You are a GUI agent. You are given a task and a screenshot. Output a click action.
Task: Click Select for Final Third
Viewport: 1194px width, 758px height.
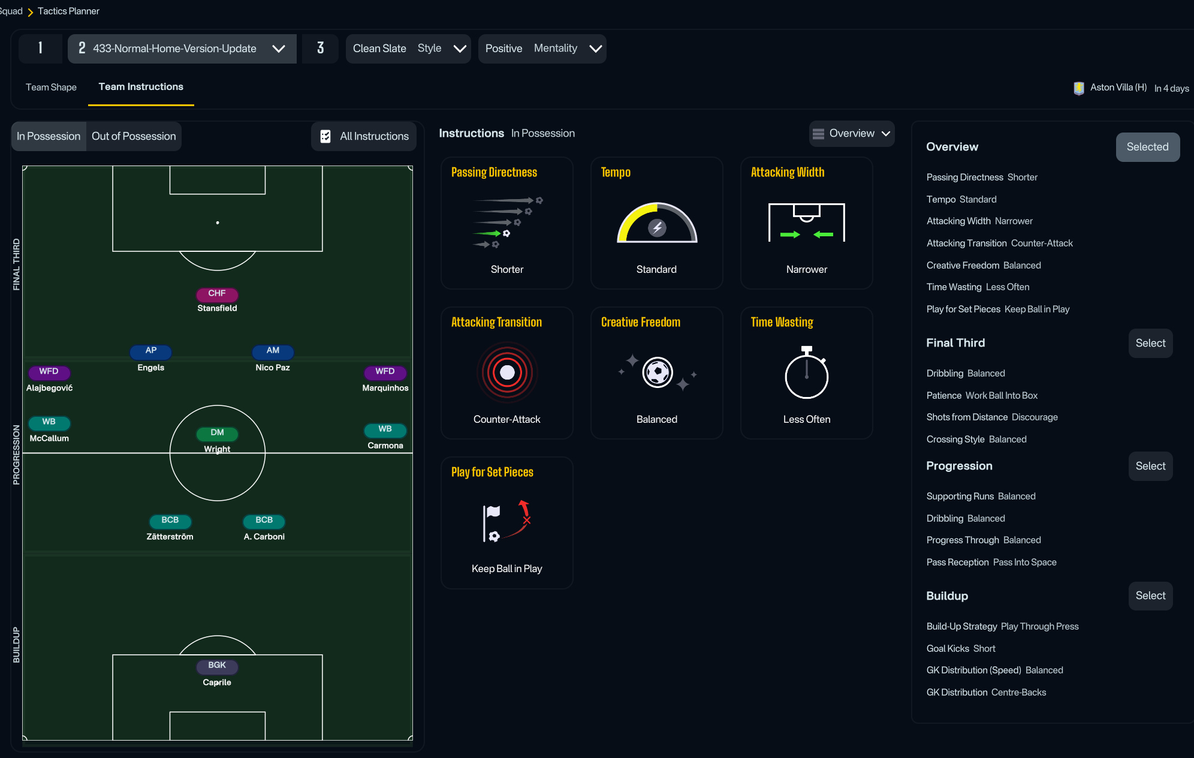(x=1150, y=343)
